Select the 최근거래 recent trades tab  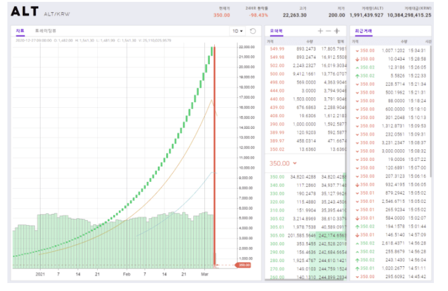pyautogui.click(x=364, y=31)
